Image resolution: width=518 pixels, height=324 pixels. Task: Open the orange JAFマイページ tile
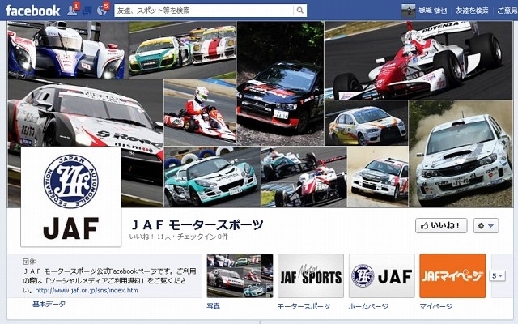click(x=452, y=275)
